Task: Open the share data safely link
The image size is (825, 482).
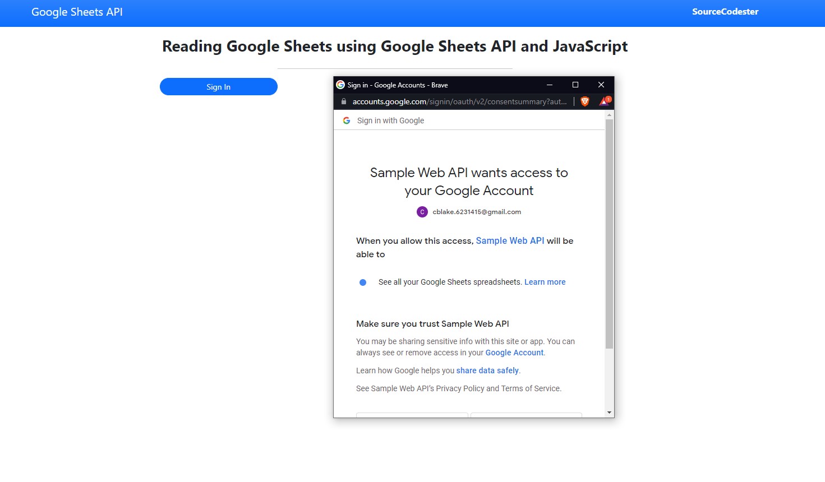Action: pos(487,370)
